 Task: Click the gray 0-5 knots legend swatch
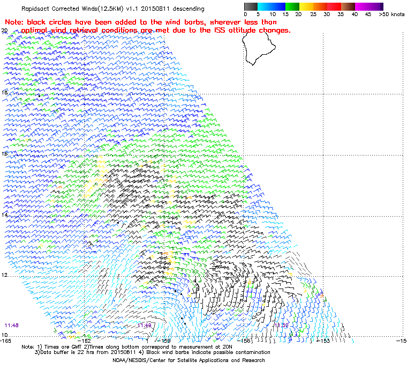click(251, 6)
